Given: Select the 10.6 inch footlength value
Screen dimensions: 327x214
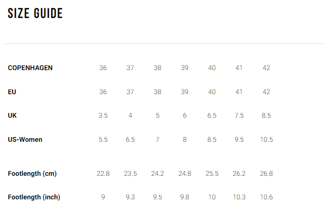Looking at the screenshot, I should click(266, 197).
